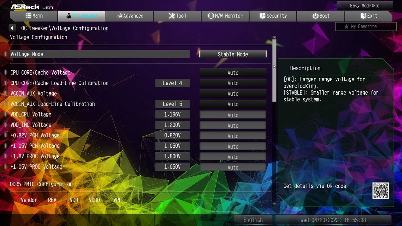Viewport: 402px width, 226px height.
Task: Click the door icon on Exit tab
Action: [x=363, y=16]
